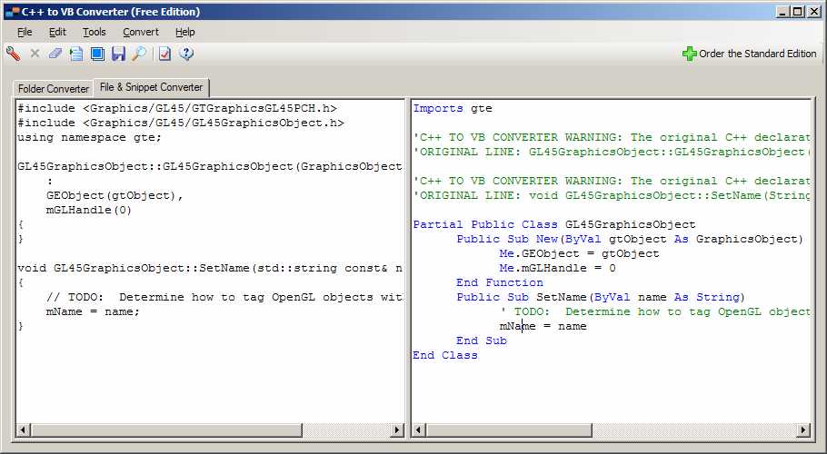Open the Convert menu
Image resolution: width=827 pixels, height=454 pixels.
coord(141,32)
